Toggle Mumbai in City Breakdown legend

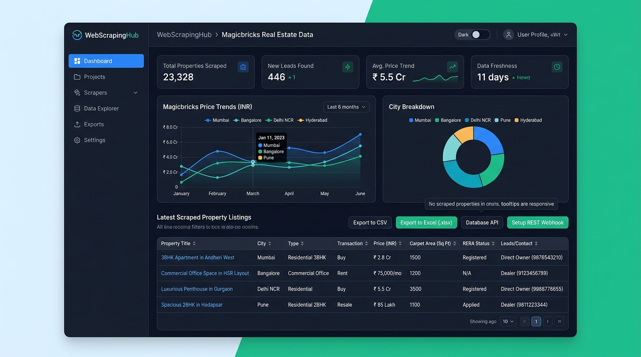click(420, 120)
